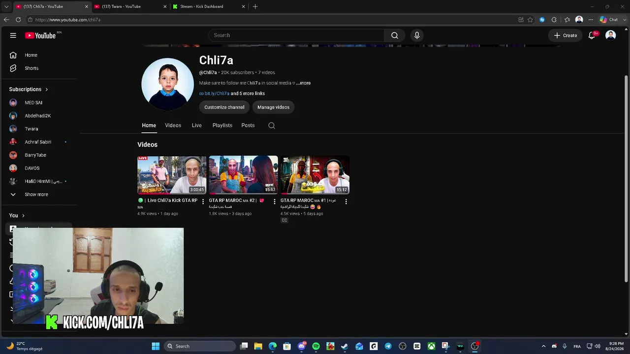This screenshot has width=630, height=354.
Task: Click the page vertical scrollbar
Action: tap(626, 178)
